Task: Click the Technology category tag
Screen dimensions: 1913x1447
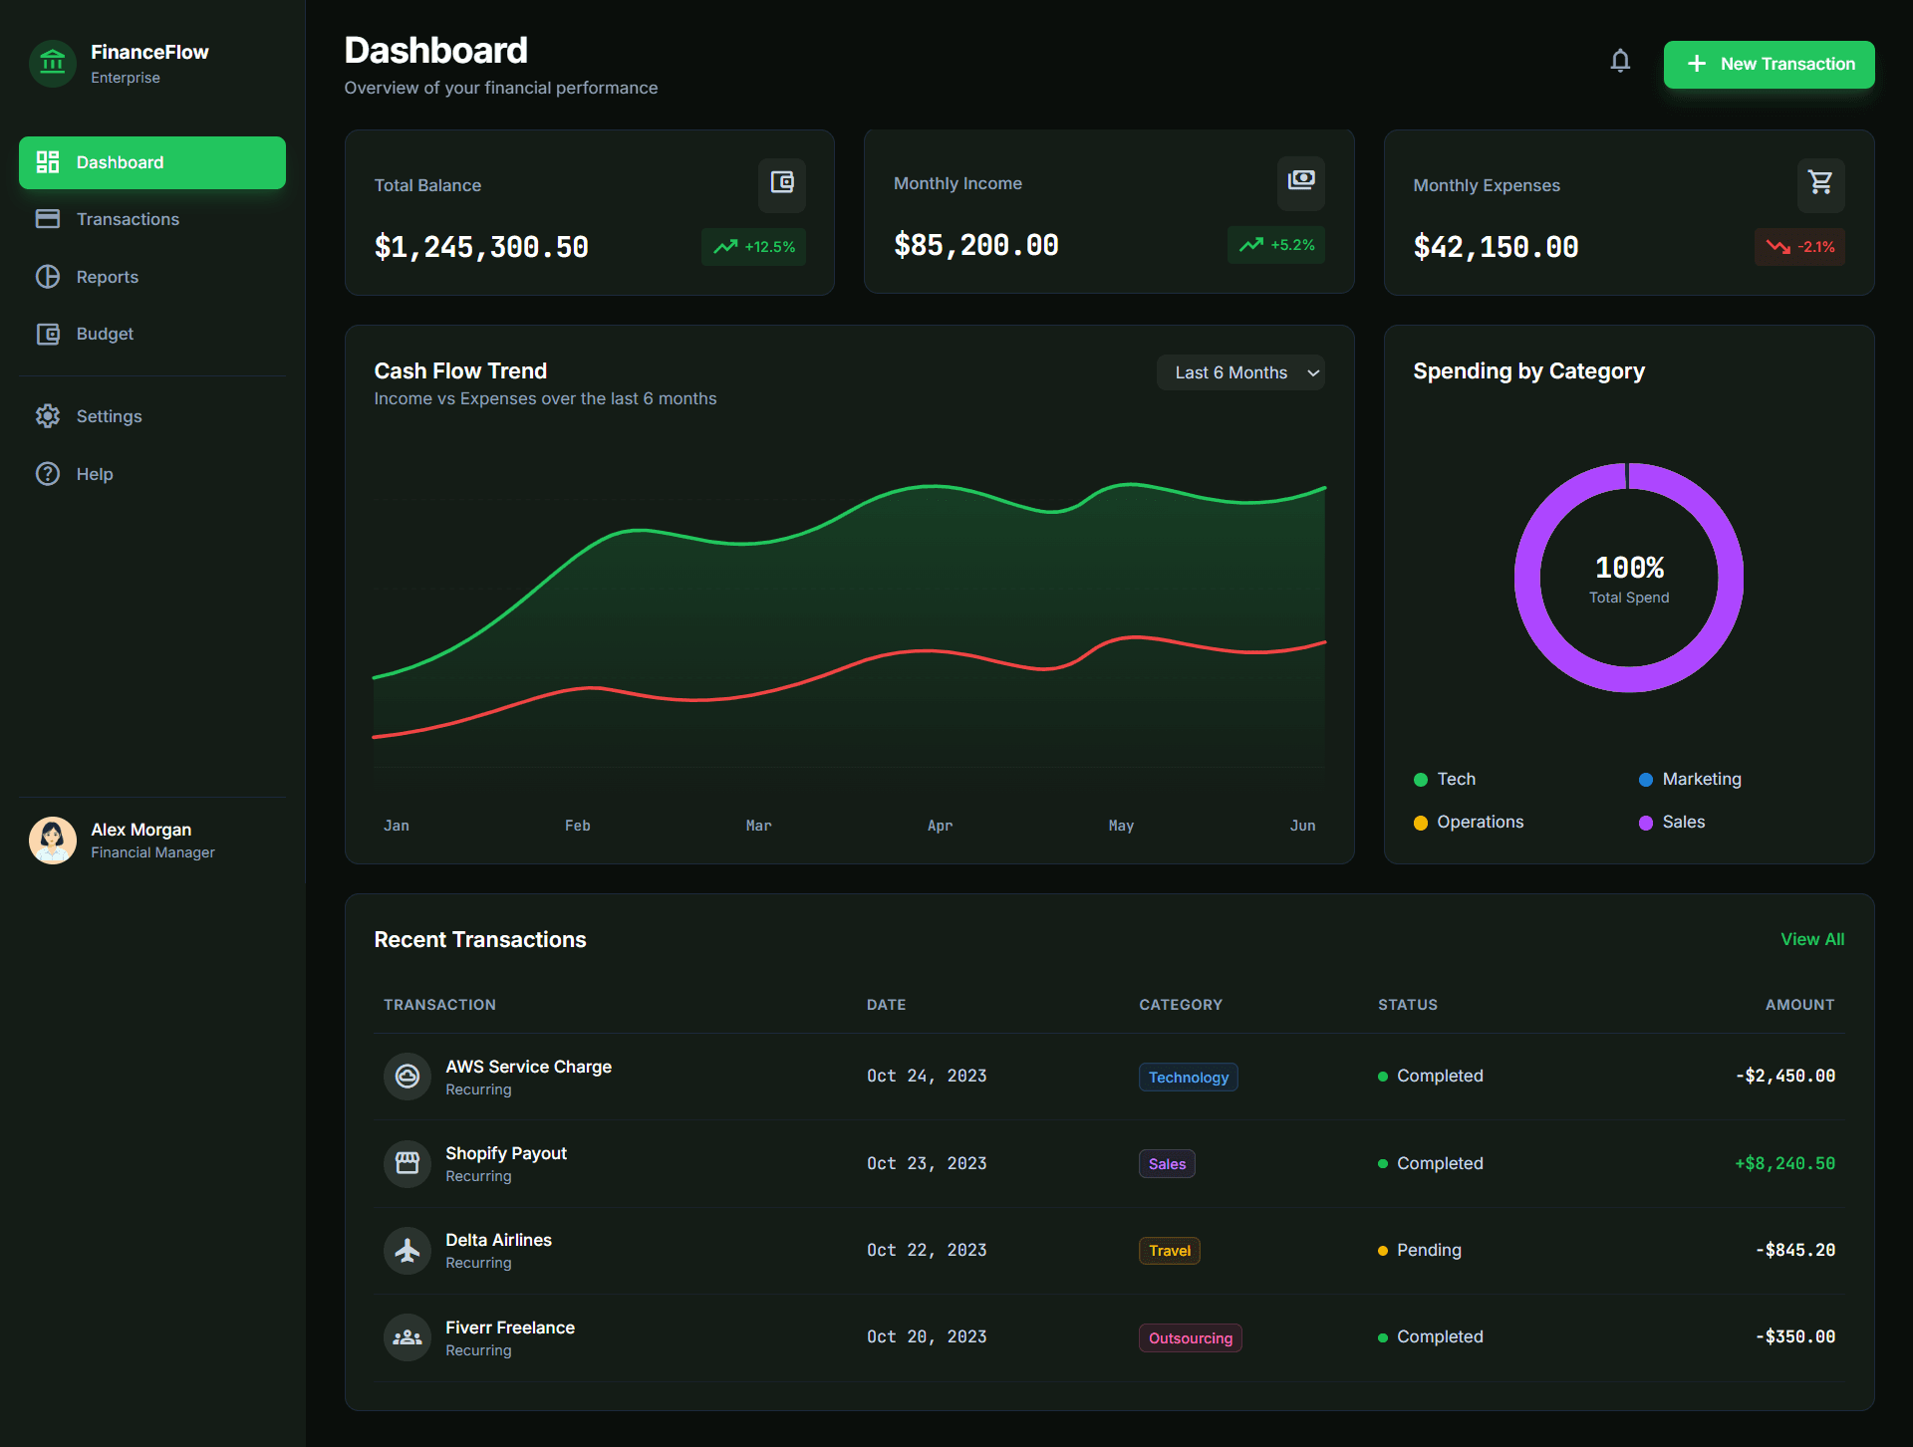Action: pyautogui.click(x=1188, y=1078)
